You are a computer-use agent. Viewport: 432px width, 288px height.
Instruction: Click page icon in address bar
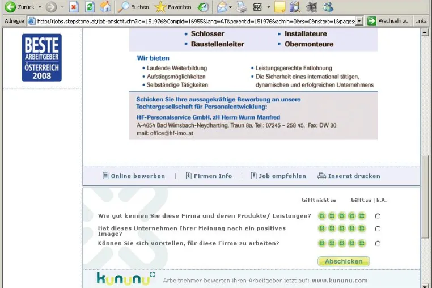pos(32,21)
